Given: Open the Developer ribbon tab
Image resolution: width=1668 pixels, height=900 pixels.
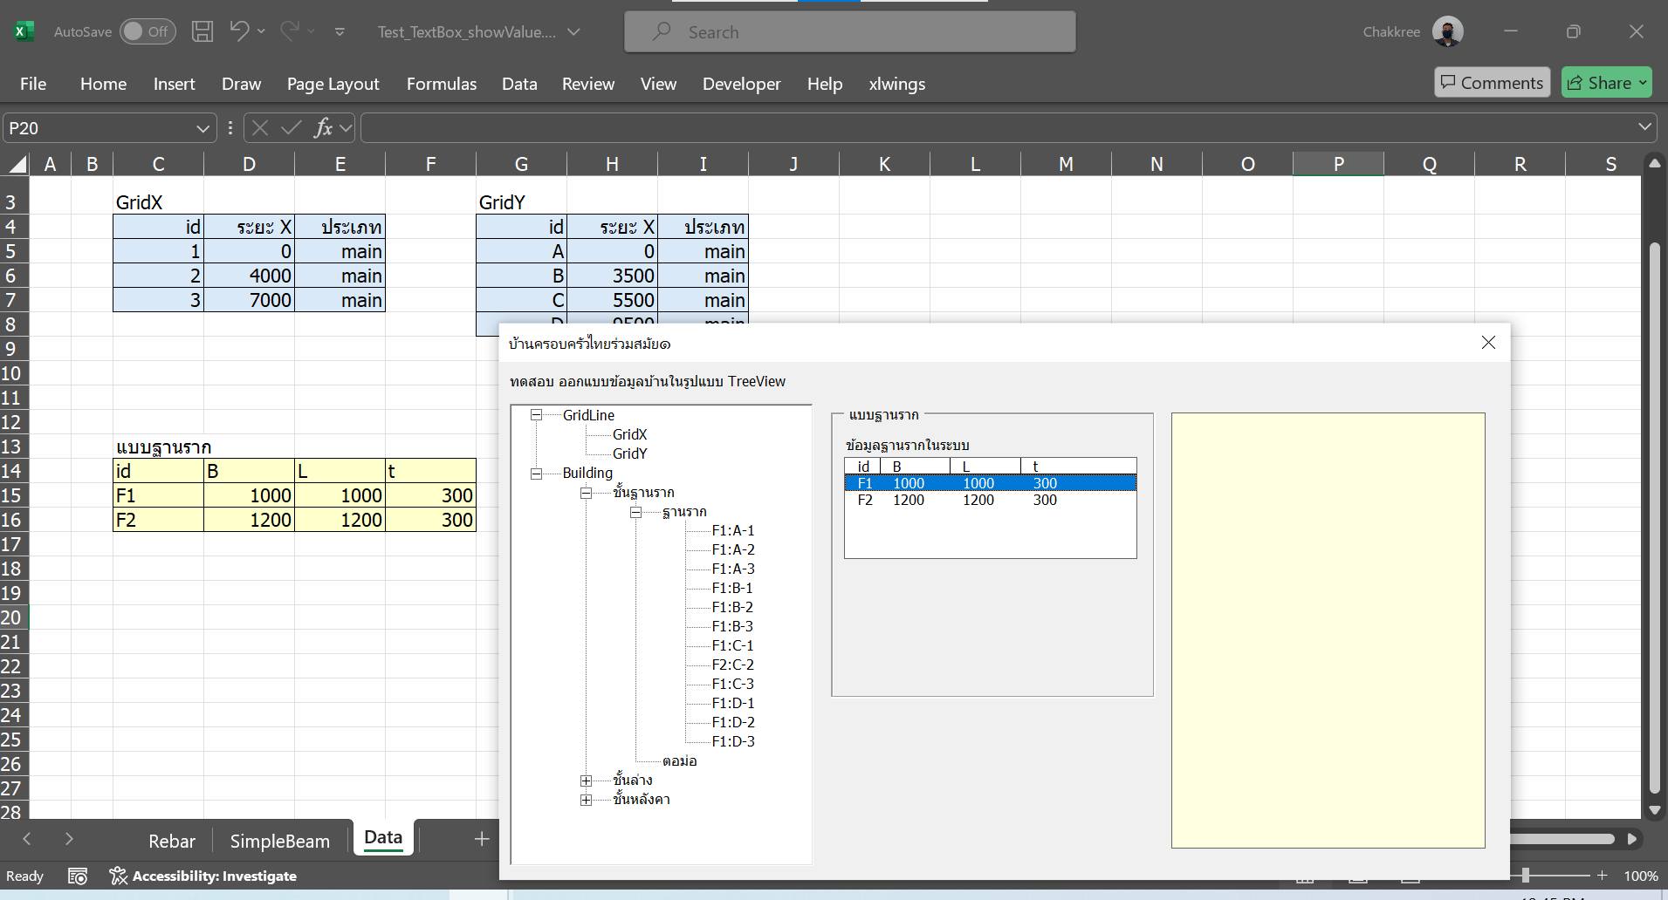Looking at the screenshot, I should pyautogui.click(x=741, y=84).
